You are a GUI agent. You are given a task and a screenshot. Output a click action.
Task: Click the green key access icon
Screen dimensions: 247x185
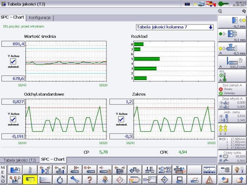(223, 4)
